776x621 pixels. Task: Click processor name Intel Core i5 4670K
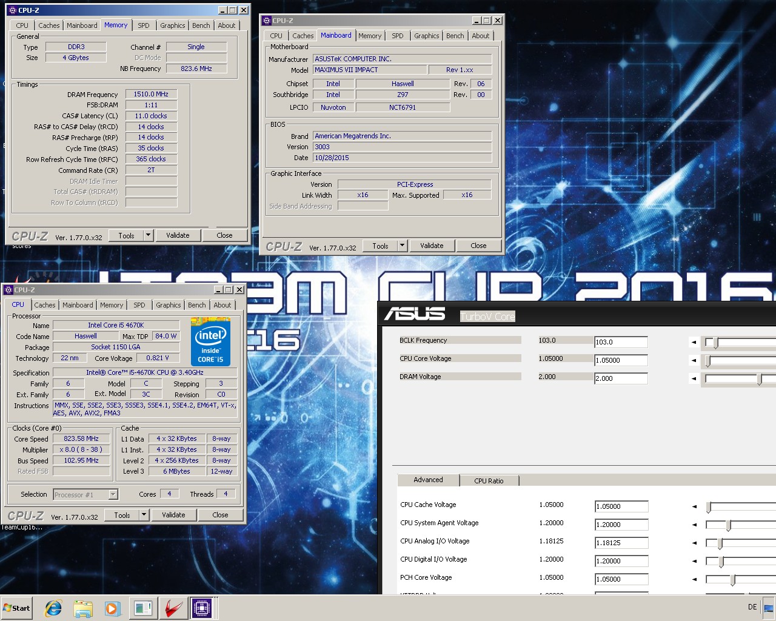(x=116, y=326)
